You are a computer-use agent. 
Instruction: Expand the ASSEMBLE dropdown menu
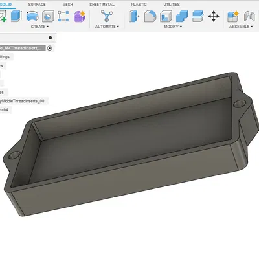click(241, 27)
